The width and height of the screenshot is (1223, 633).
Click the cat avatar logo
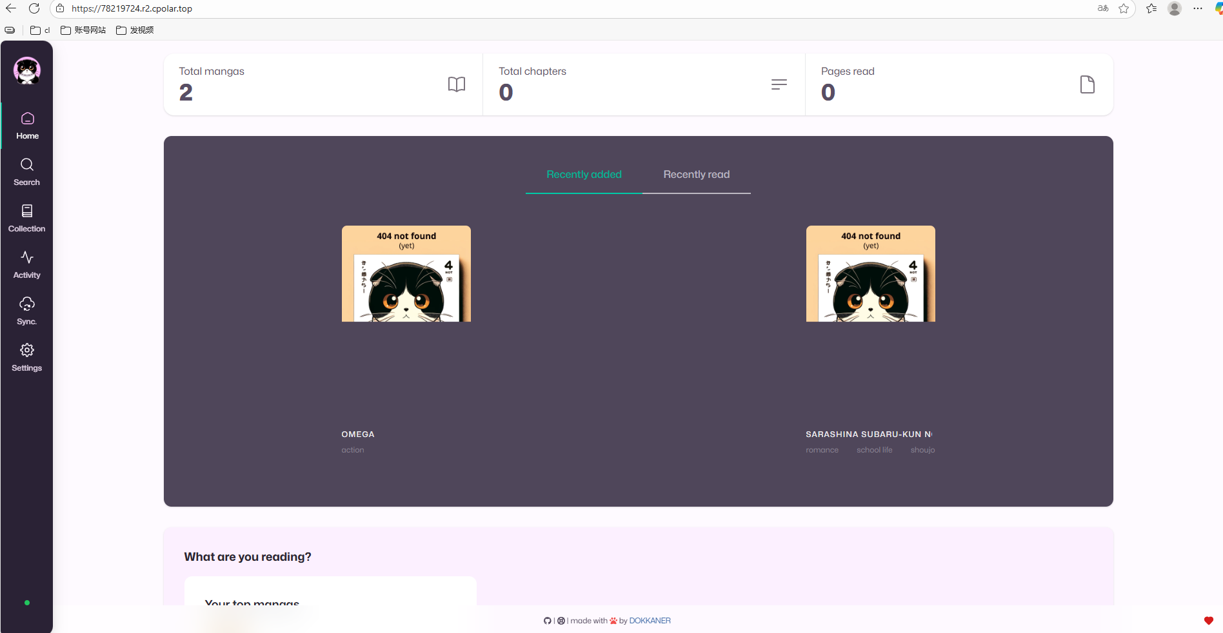pyautogui.click(x=27, y=70)
